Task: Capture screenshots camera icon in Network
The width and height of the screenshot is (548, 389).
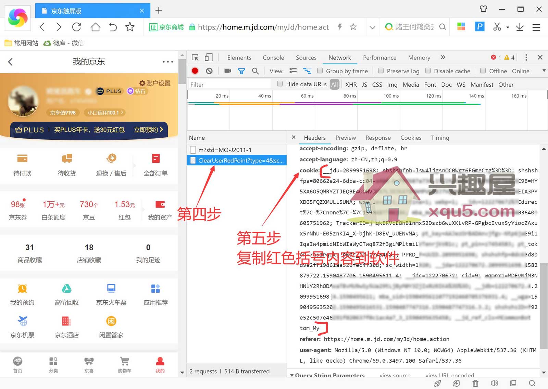Action: (228, 71)
